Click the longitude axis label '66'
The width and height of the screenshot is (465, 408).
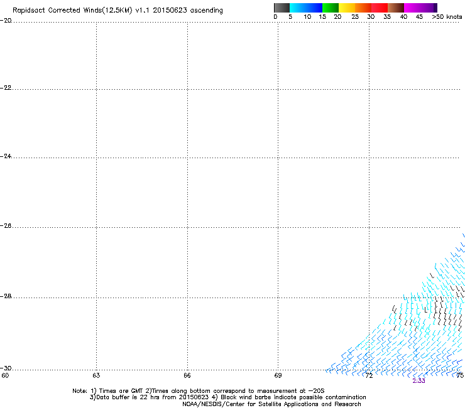click(x=187, y=375)
